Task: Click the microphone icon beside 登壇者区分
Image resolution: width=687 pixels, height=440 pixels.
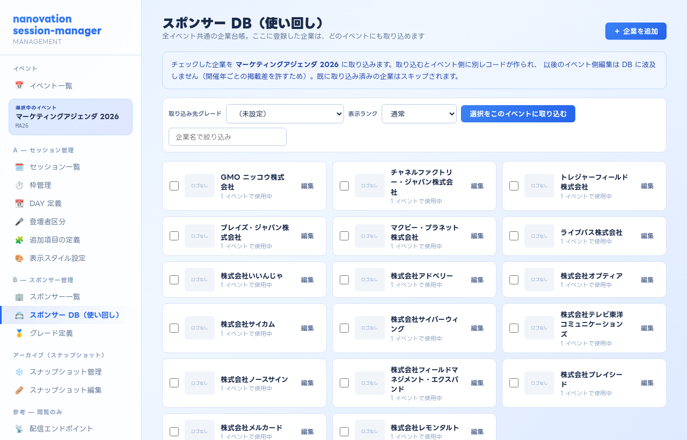Action: 19,222
